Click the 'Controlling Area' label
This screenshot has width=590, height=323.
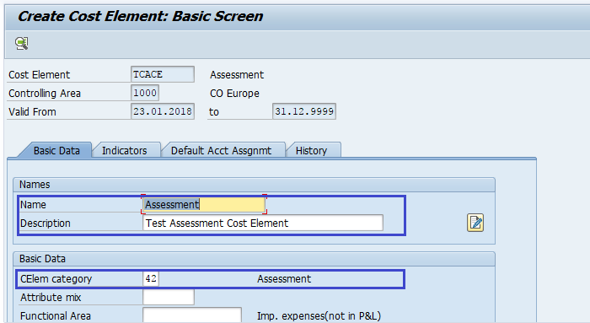coord(45,94)
